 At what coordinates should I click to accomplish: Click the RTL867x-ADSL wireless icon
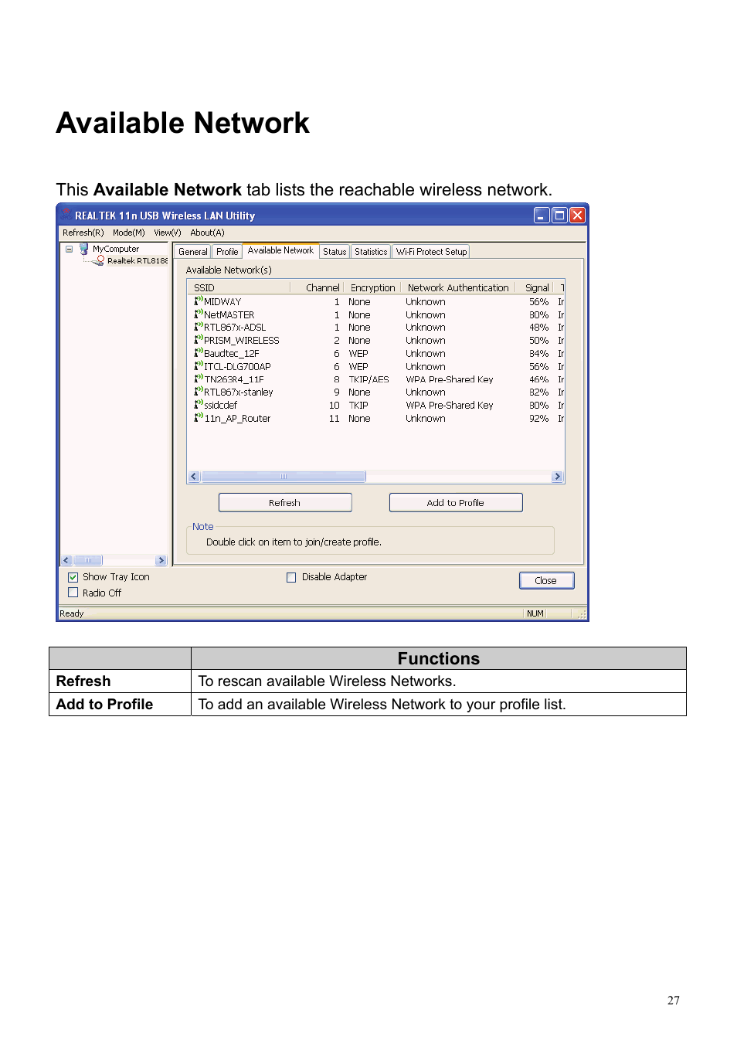(x=199, y=327)
